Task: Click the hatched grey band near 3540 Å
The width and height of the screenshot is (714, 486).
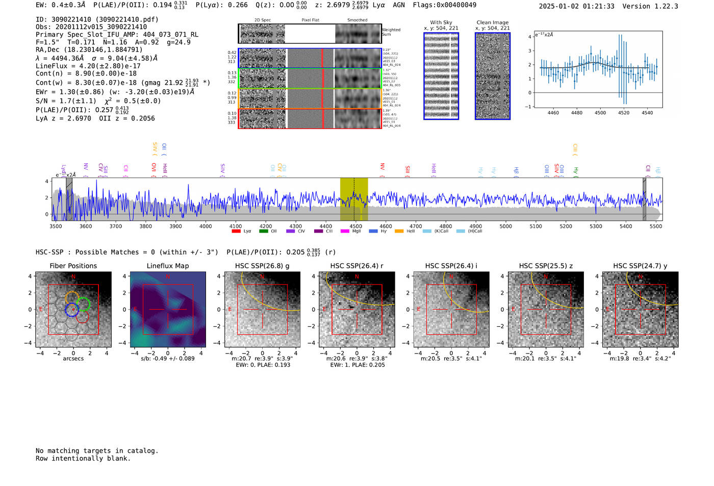Action: [69, 199]
